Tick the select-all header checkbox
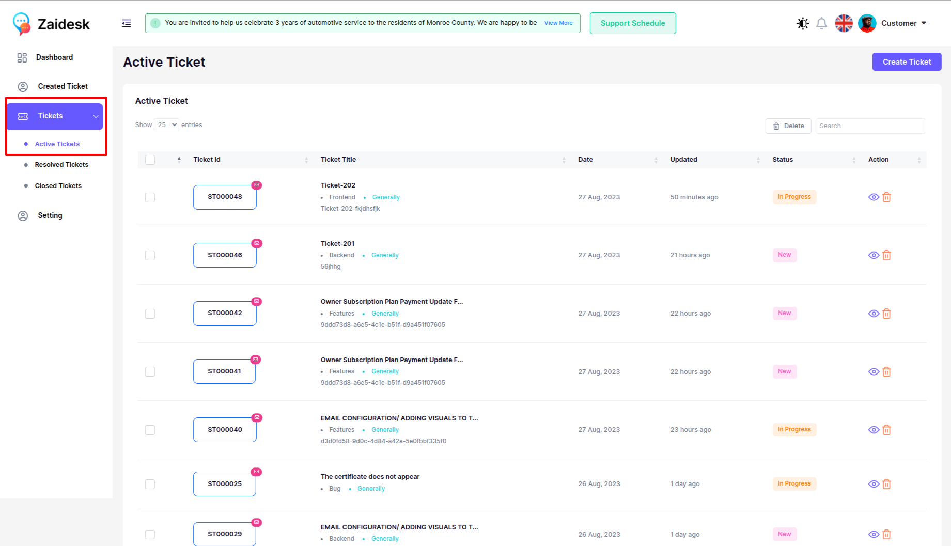951x546 pixels. click(150, 160)
